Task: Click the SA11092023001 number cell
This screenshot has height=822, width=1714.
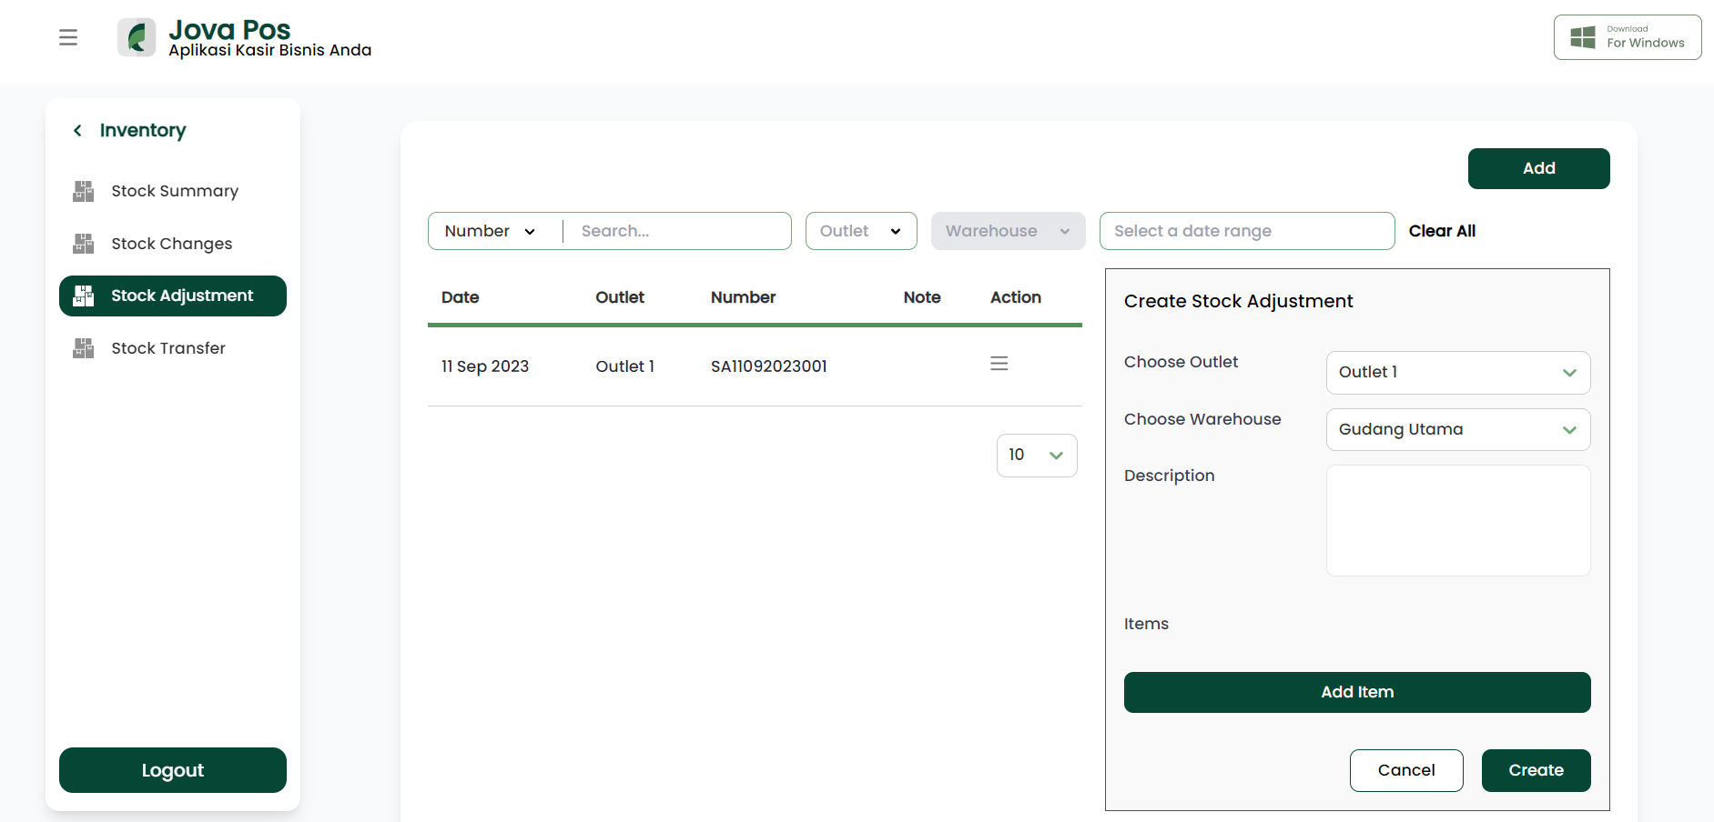Action: click(769, 366)
